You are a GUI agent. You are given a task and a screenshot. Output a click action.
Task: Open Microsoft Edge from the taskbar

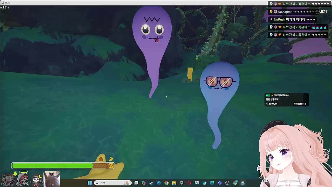point(212,183)
